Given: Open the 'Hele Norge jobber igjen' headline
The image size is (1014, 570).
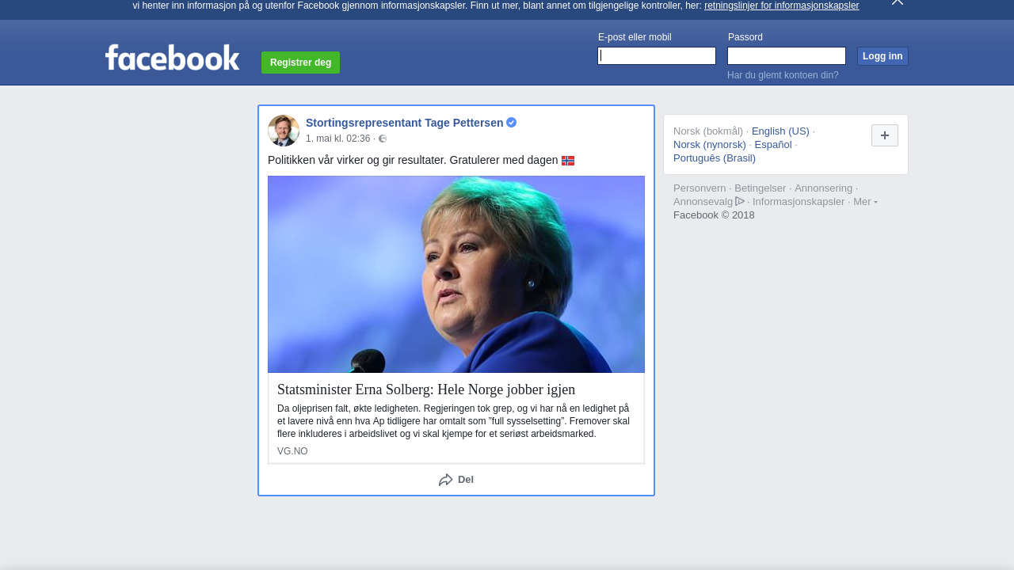Looking at the screenshot, I should (x=426, y=389).
